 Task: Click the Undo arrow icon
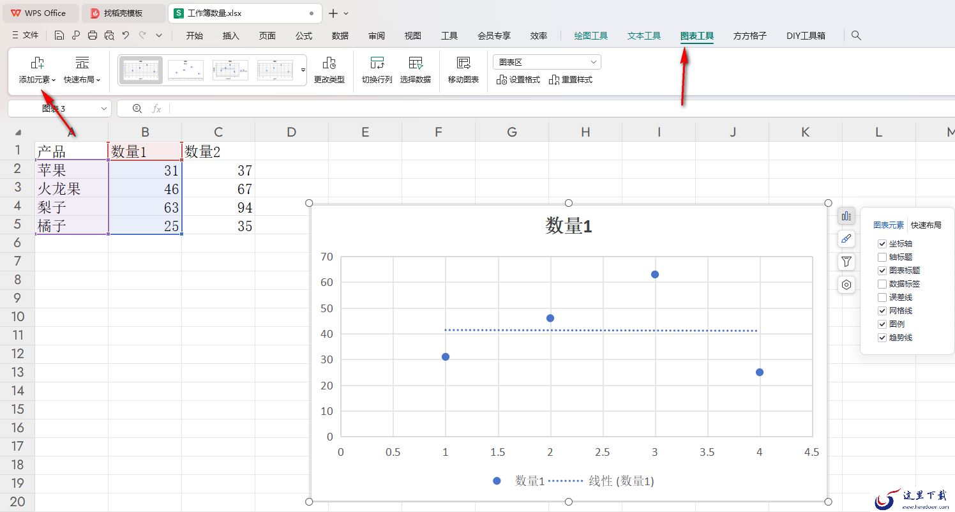[x=126, y=36]
